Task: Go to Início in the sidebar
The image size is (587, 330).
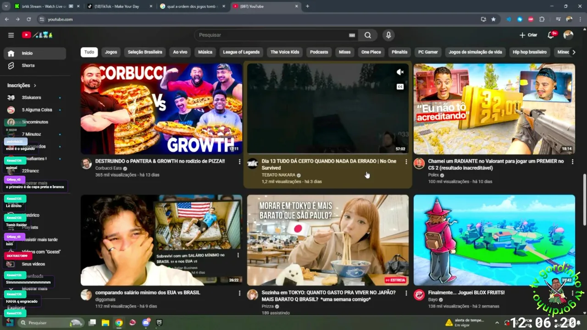Action: [x=35, y=53]
